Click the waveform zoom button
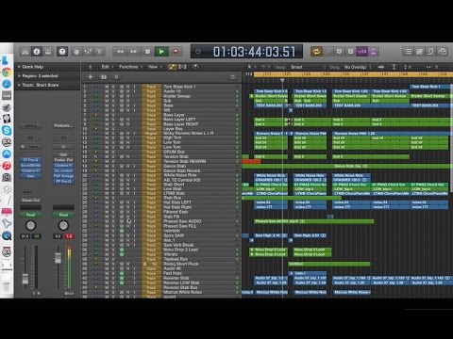 coord(381,67)
